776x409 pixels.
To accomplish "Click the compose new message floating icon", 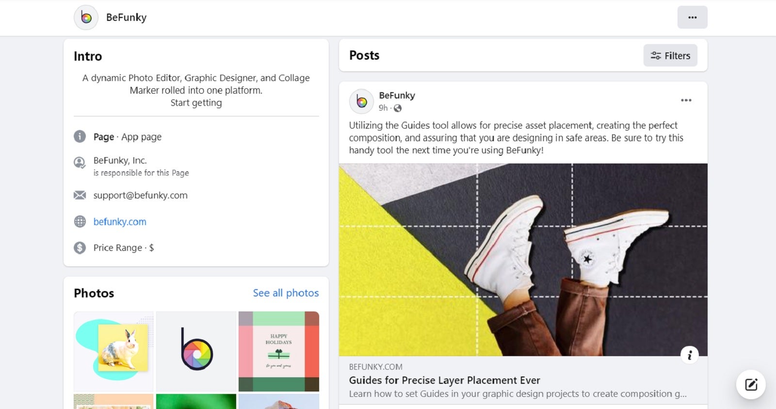I will [751, 384].
